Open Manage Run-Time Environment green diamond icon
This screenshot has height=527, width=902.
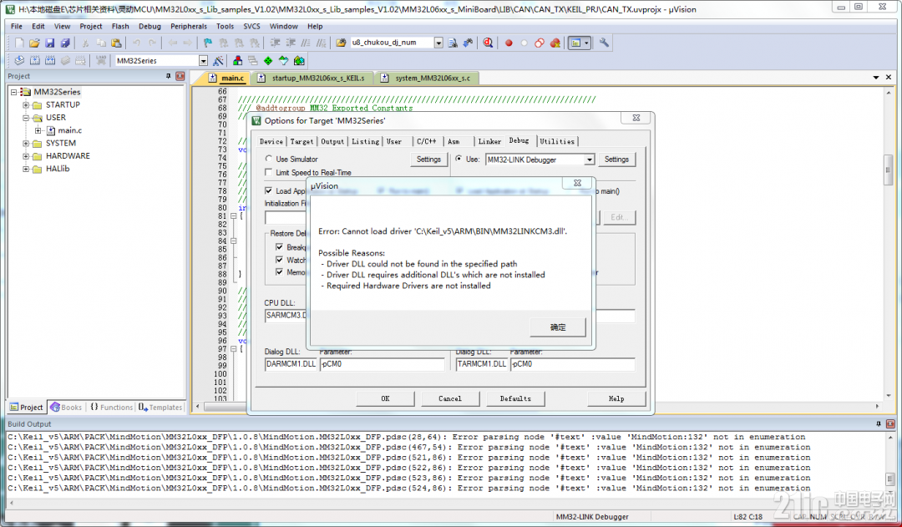click(x=268, y=60)
